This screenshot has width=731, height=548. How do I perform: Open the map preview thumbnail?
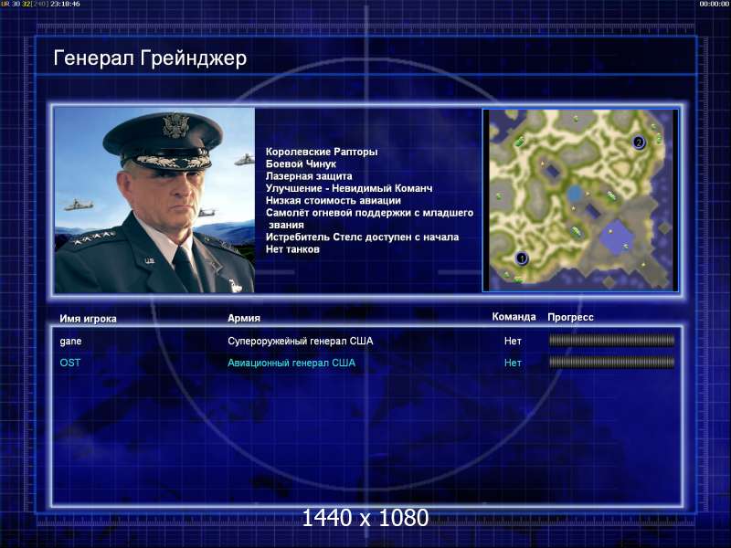(580, 200)
